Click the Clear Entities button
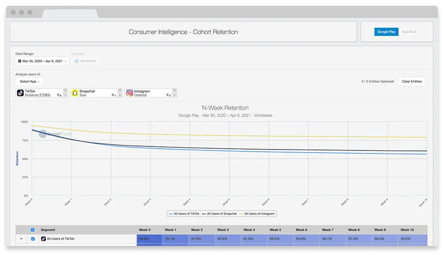This screenshot has width=444, height=255. click(412, 82)
